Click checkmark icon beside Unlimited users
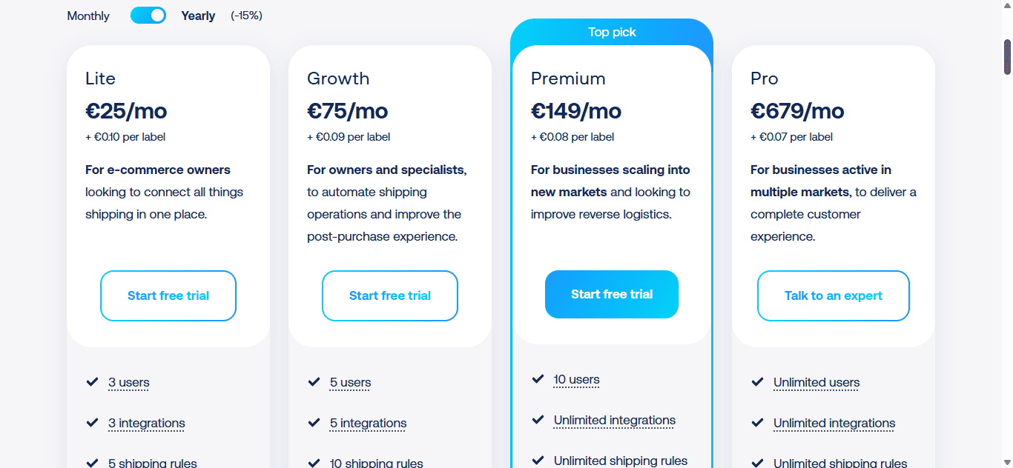 tap(757, 382)
